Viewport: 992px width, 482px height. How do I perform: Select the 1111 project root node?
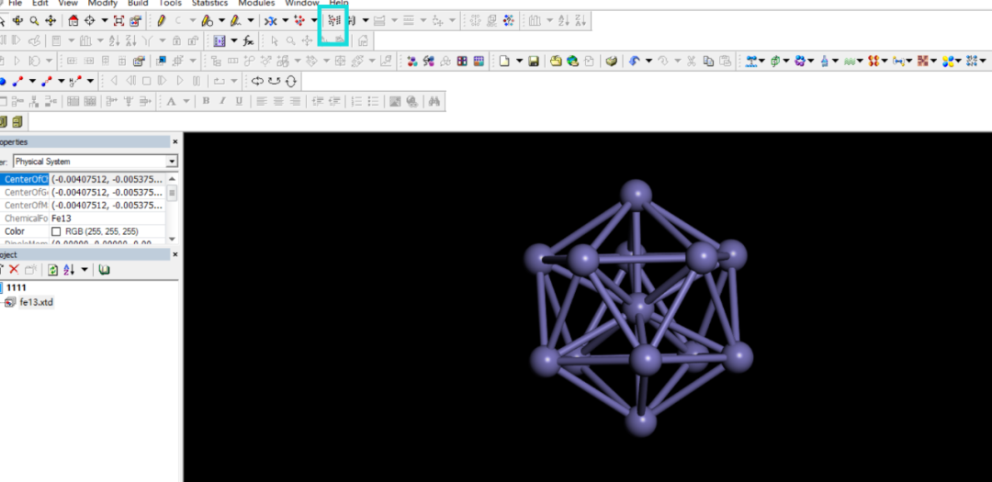click(x=16, y=287)
